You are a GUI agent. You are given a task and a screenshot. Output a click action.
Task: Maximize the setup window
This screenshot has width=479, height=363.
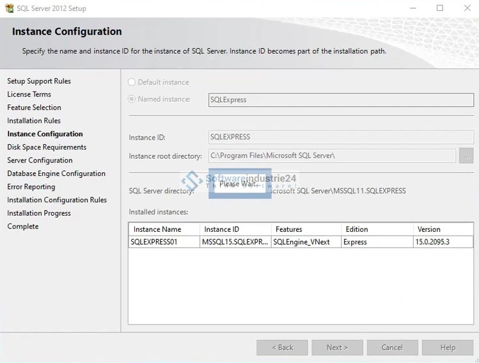(x=440, y=8)
